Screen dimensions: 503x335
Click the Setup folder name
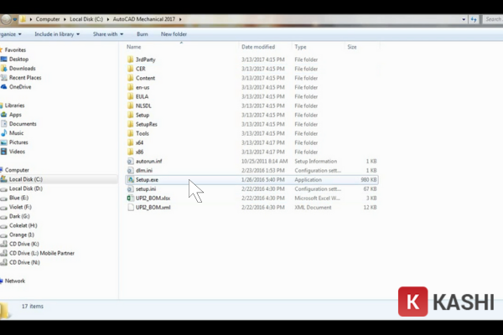click(x=143, y=115)
